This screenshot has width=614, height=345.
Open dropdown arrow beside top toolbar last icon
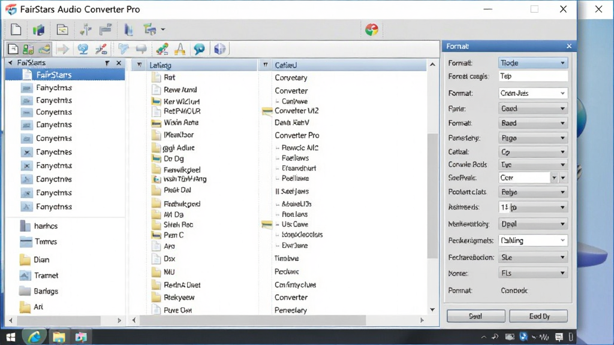(163, 29)
